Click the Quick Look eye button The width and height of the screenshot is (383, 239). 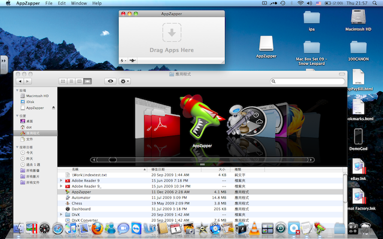point(110,81)
